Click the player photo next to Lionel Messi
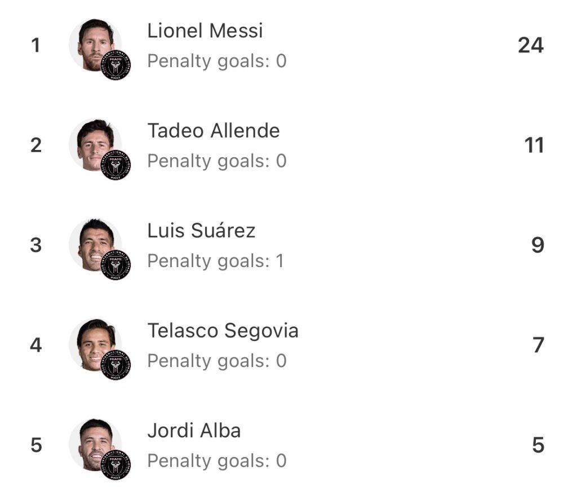 click(x=92, y=44)
